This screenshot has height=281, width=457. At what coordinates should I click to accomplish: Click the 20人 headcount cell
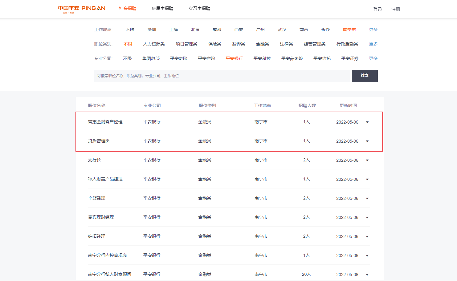[x=306, y=275]
